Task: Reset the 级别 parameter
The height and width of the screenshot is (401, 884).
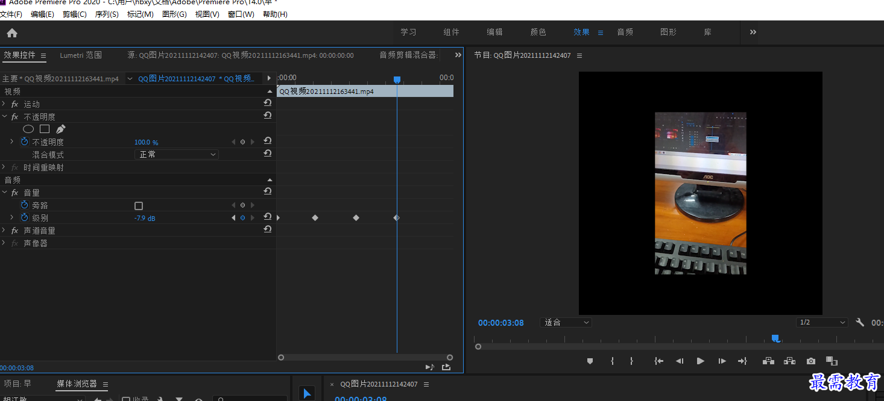Action: [268, 217]
